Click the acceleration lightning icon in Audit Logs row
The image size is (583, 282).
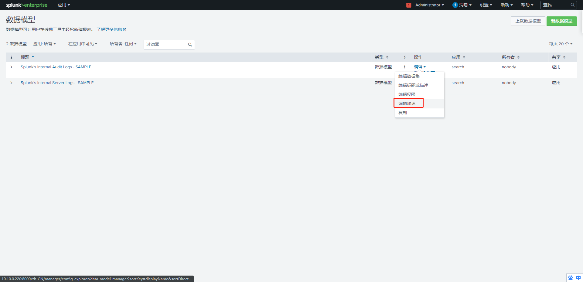pos(404,67)
